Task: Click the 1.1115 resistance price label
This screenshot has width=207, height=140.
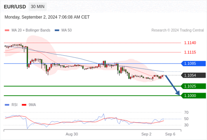Action: click(190, 52)
